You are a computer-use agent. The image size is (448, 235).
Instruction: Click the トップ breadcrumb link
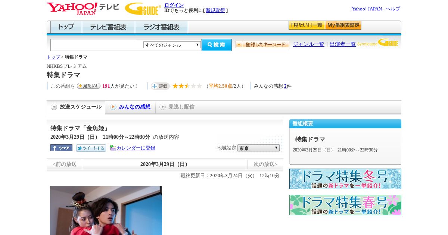tap(53, 57)
